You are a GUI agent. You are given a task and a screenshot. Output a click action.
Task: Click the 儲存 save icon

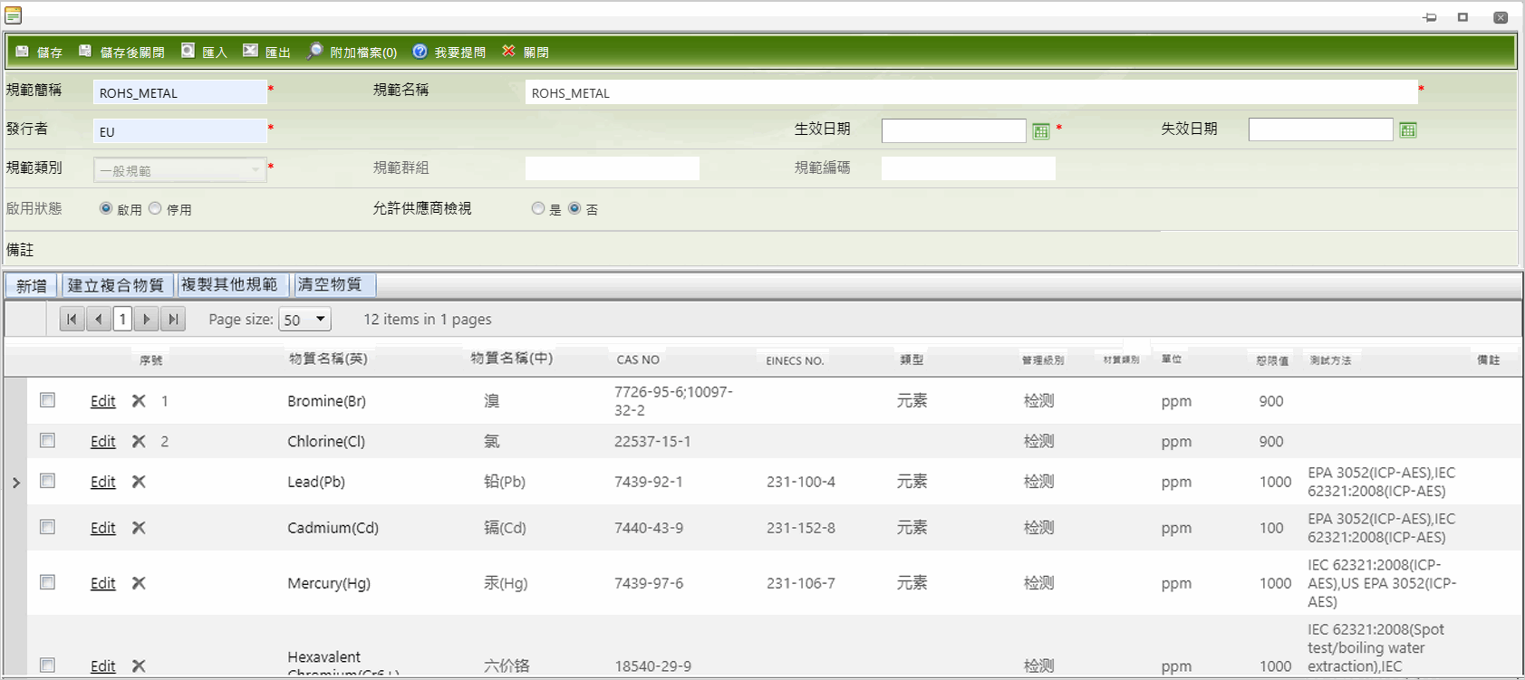23,52
